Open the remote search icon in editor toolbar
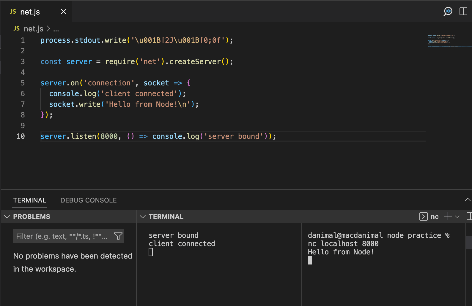 tap(448, 12)
